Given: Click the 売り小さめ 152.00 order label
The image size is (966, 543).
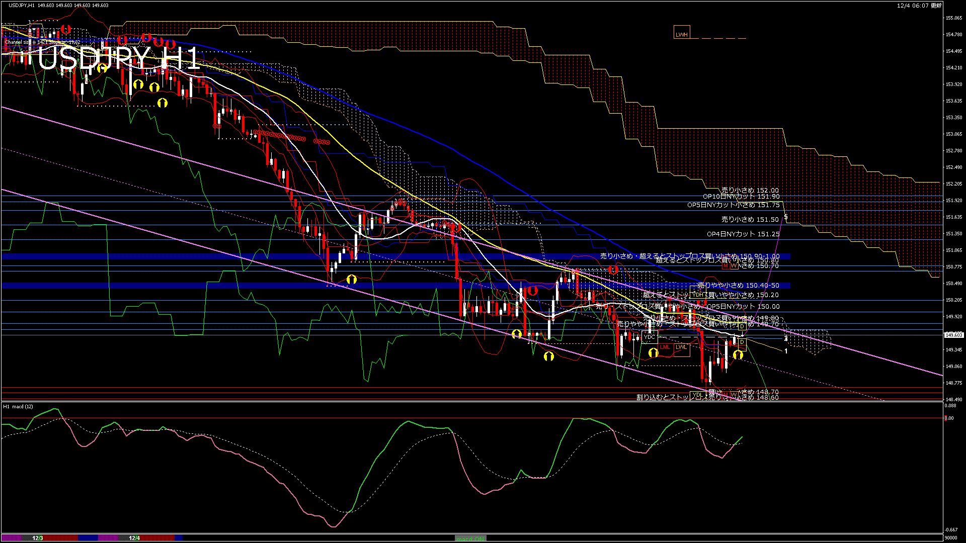Looking at the screenshot, I should [750, 190].
